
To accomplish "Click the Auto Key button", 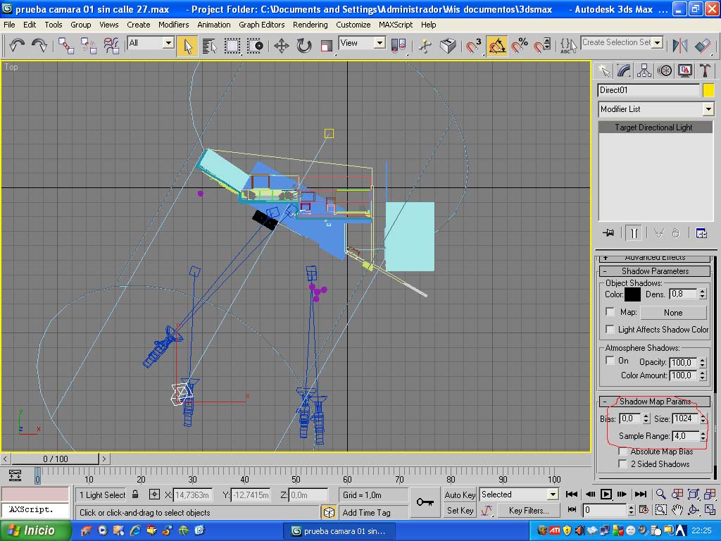I will click(459, 495).
